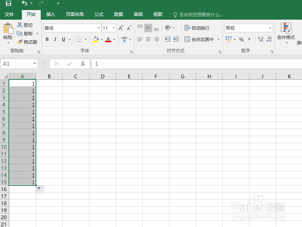The image size is (302, 227).
Task: Open the fill color dropdown arrow
Action: coord(101,39)
